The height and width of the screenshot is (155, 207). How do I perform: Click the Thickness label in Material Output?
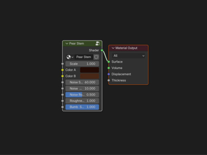[119, 80]
